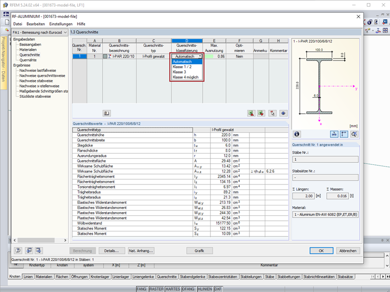The width and height of the screenshot is (390, 292).
Task: Click the Material field Aluminium EN-AW 6082
Action: click(325, 215)
